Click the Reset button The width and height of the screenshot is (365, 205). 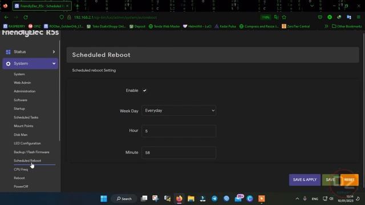coord(349,180)
